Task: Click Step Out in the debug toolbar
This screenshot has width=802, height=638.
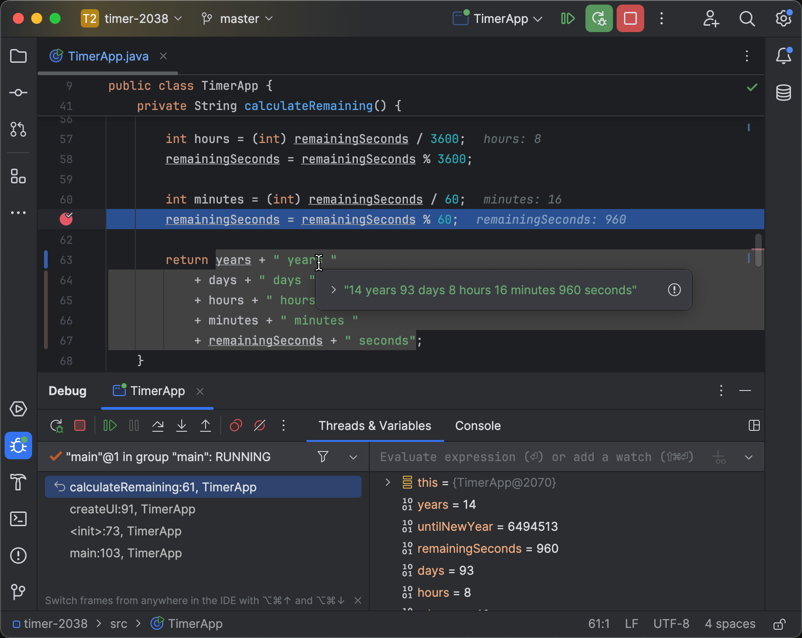Action: 206,426
